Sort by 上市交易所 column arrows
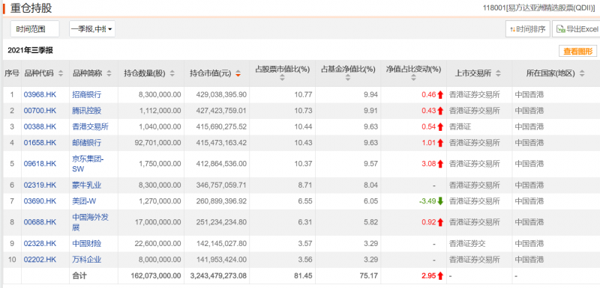This screenshot has height=288, width=600. (498, 73)
